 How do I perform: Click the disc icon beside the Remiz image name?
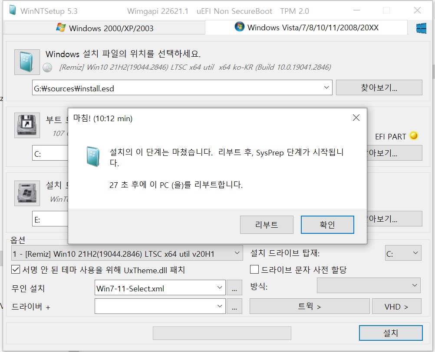click(x=47, y=68)
